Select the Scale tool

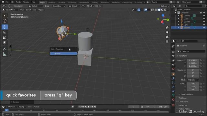tap(5, 37)
